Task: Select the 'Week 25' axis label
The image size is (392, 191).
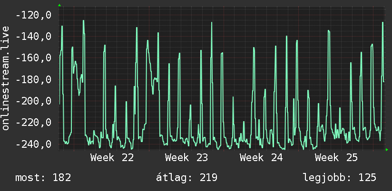Action: tap(336, 158)
